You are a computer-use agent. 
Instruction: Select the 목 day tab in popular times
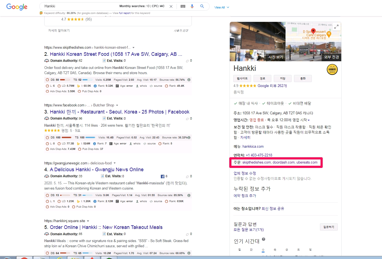275,249
